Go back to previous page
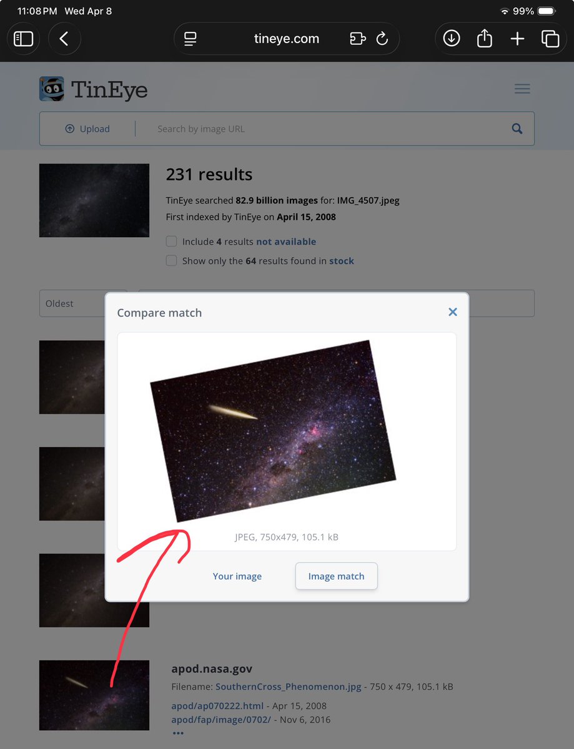Image resolution: width=574 pixels, height=749 pixels. pos(64,39)
